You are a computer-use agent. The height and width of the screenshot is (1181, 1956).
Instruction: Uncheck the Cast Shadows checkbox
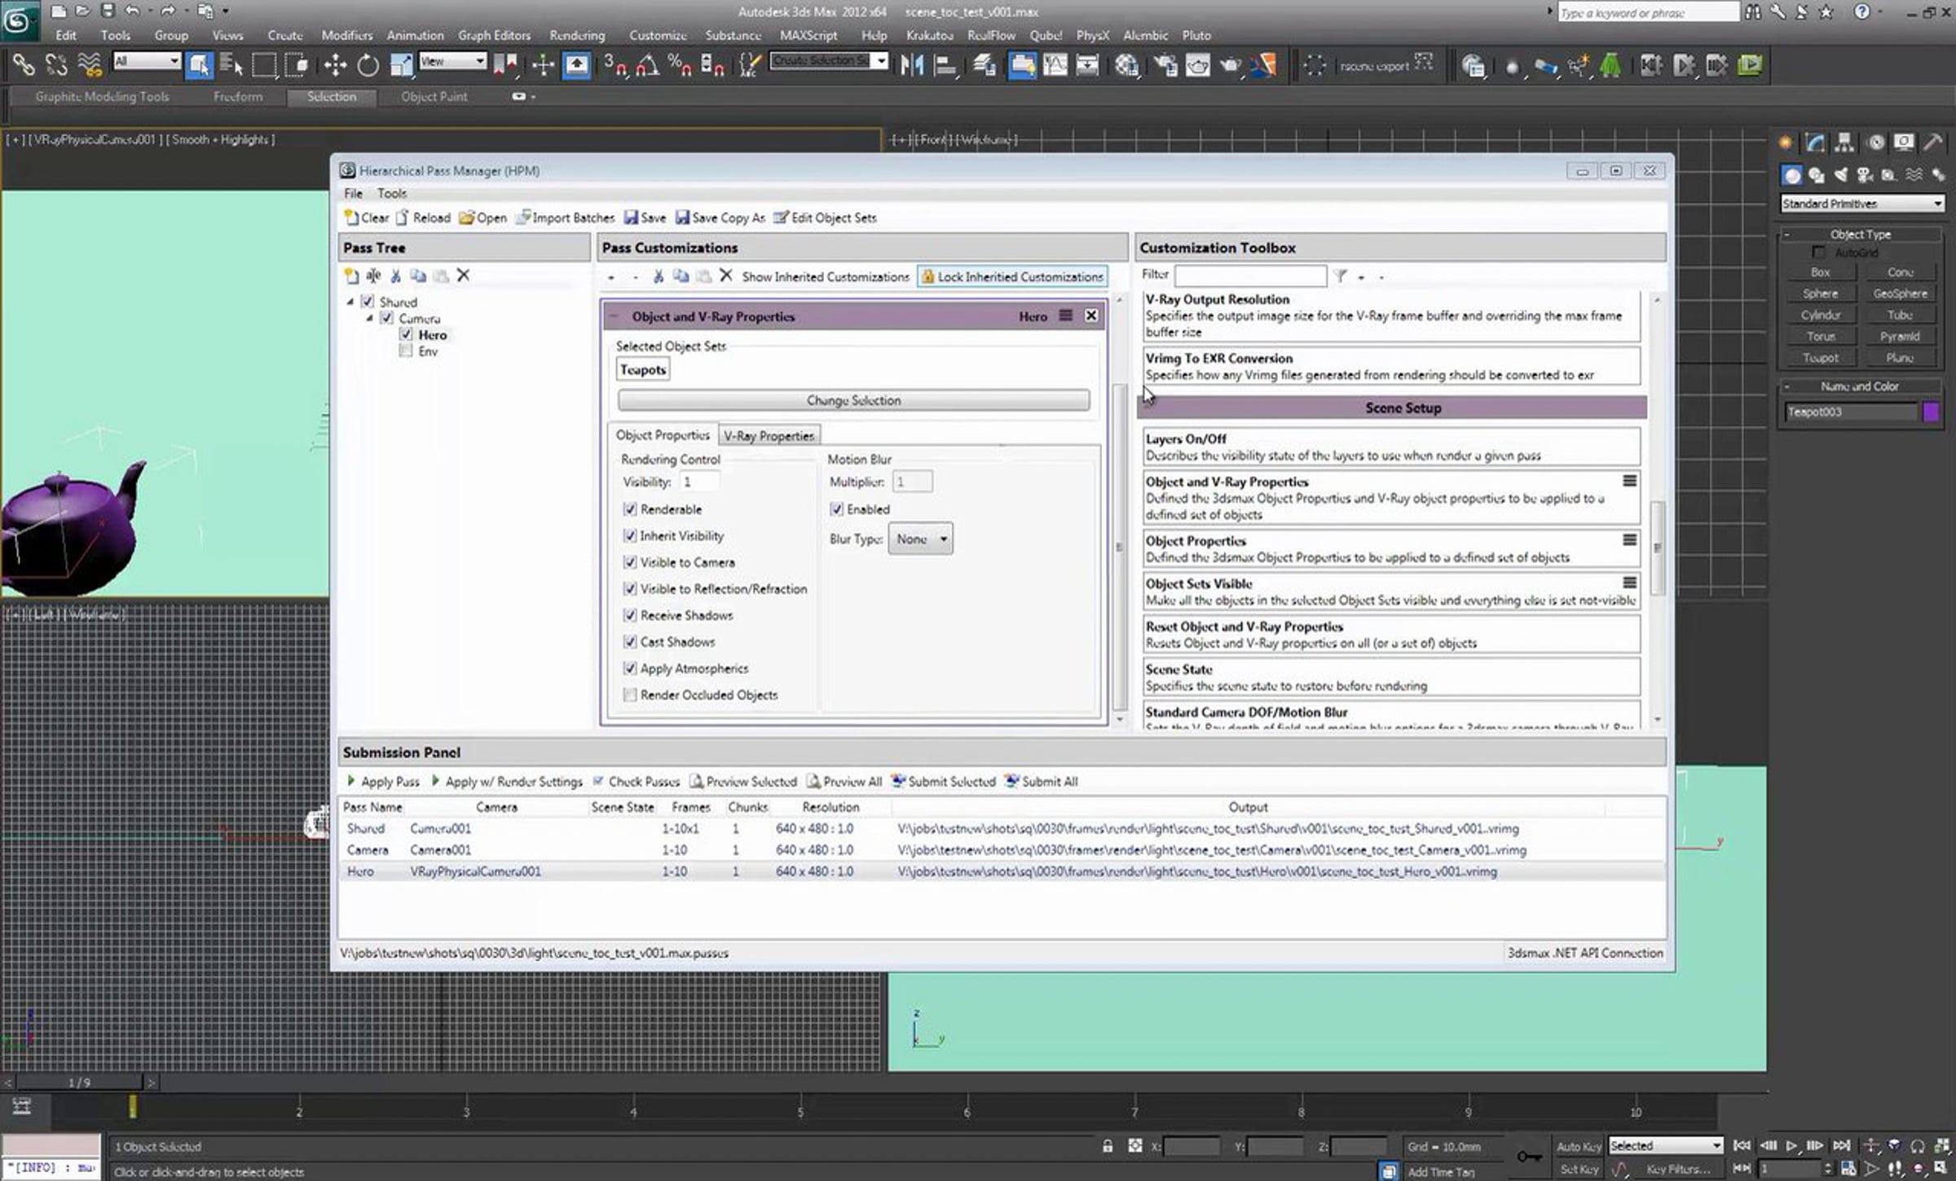point(630,641)
